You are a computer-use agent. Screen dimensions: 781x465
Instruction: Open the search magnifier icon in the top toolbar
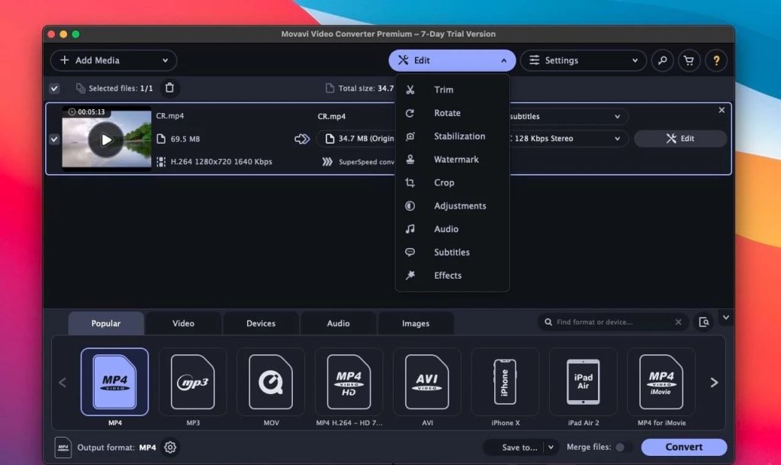click(663, 60)
